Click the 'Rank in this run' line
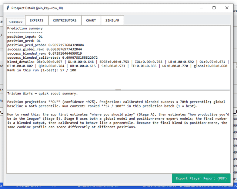The image size is (237, 189). click(41, 70)
